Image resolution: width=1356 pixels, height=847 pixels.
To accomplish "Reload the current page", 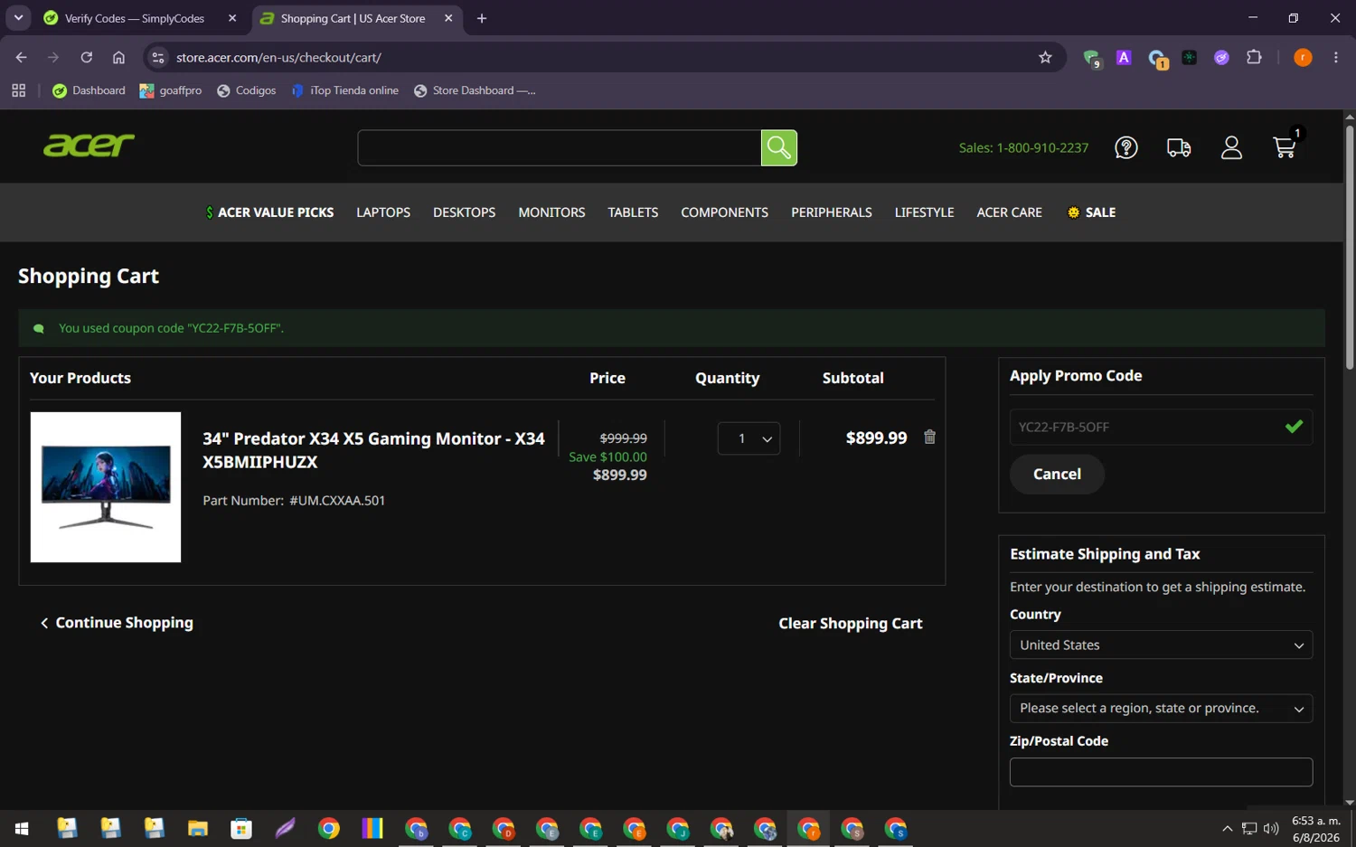I will click(86, 57).
